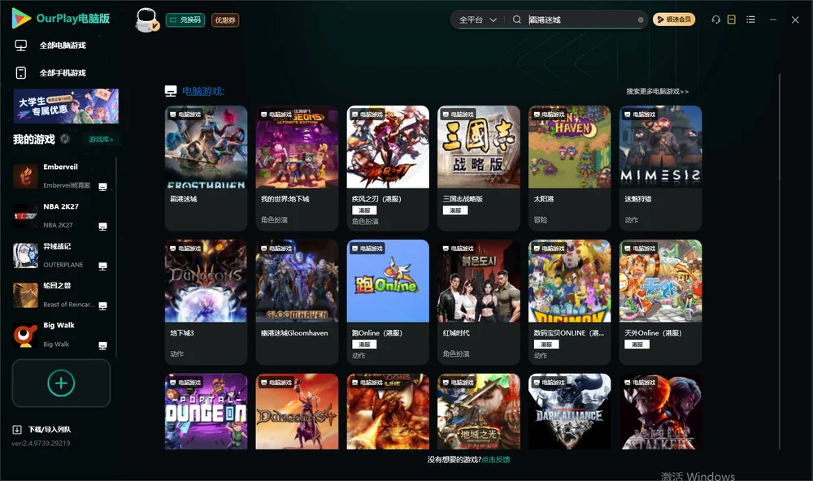Open the 游戏库 library link
The height and width of the screenshot is (481, 813).
tap(101, 139)
